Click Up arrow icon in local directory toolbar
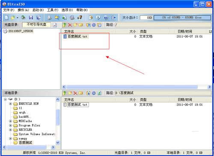 click(x=65, y=93)
